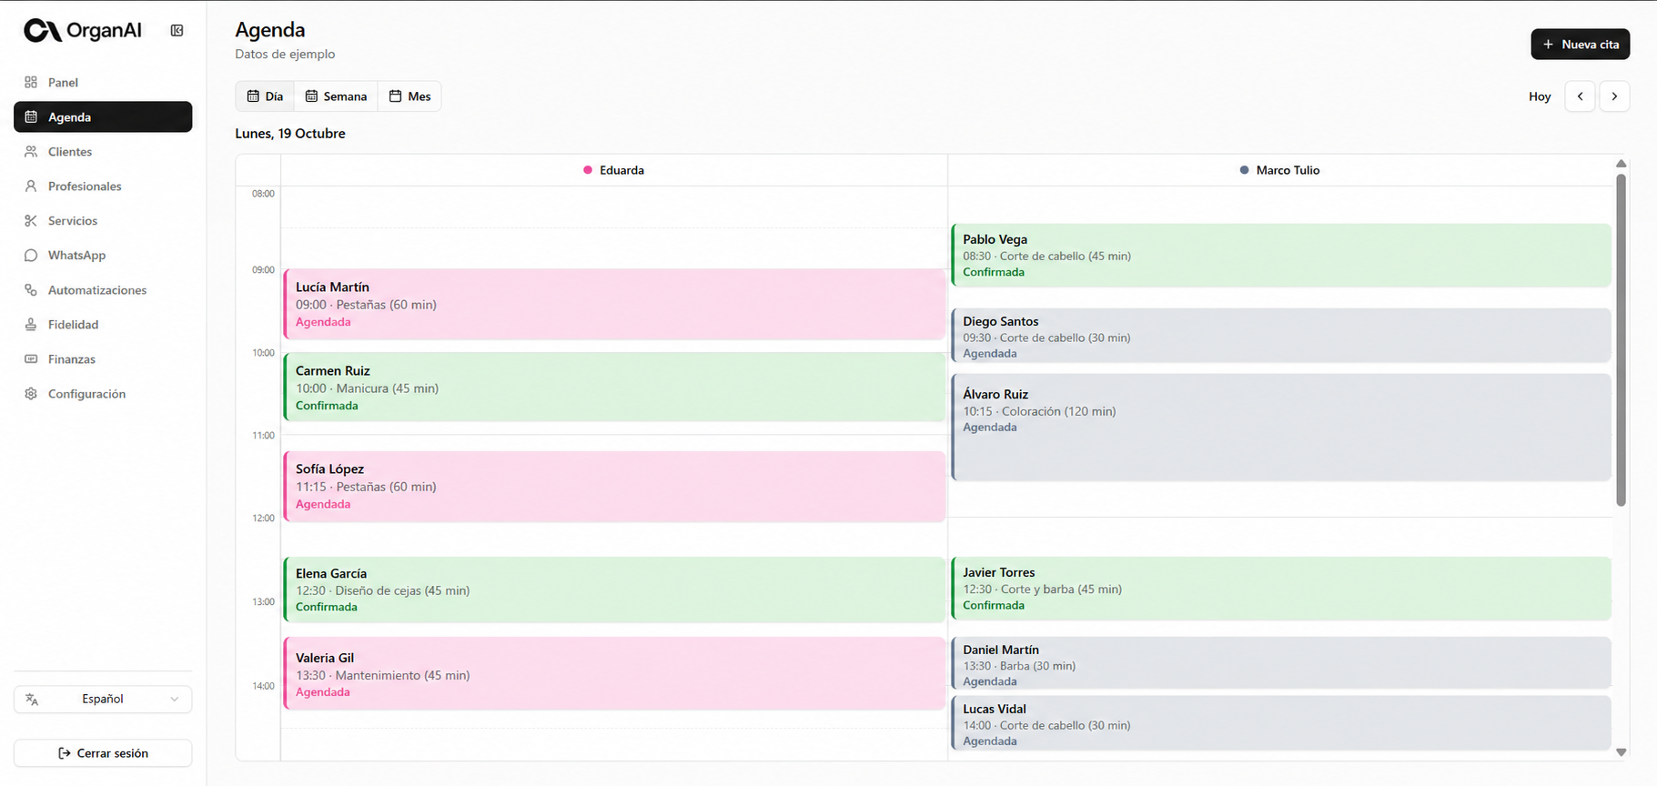This screenshot has height=786, width=1657.
Task: Click the Automatizaciones workflow icon
Action: tap(31, 290)
